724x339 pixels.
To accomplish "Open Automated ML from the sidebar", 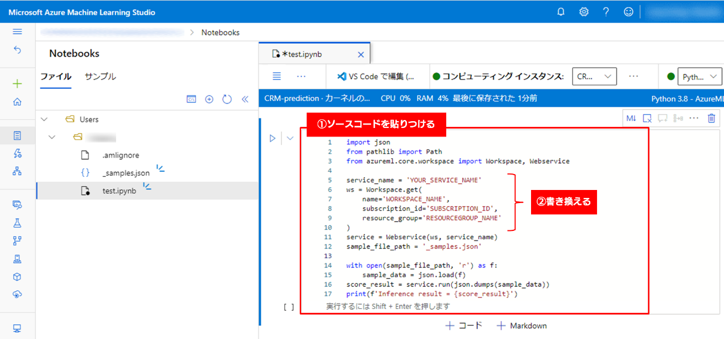I will point(17,153).
